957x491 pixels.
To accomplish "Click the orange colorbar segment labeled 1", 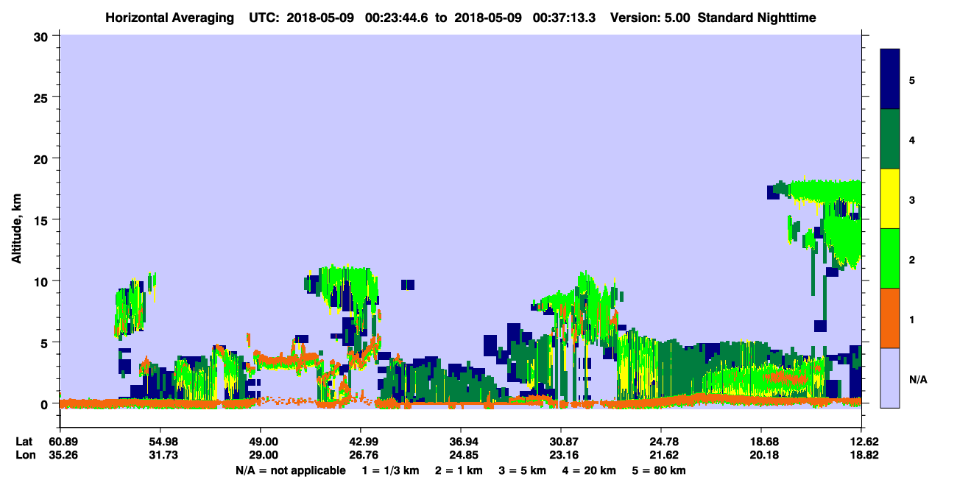I will coord(890,317).
